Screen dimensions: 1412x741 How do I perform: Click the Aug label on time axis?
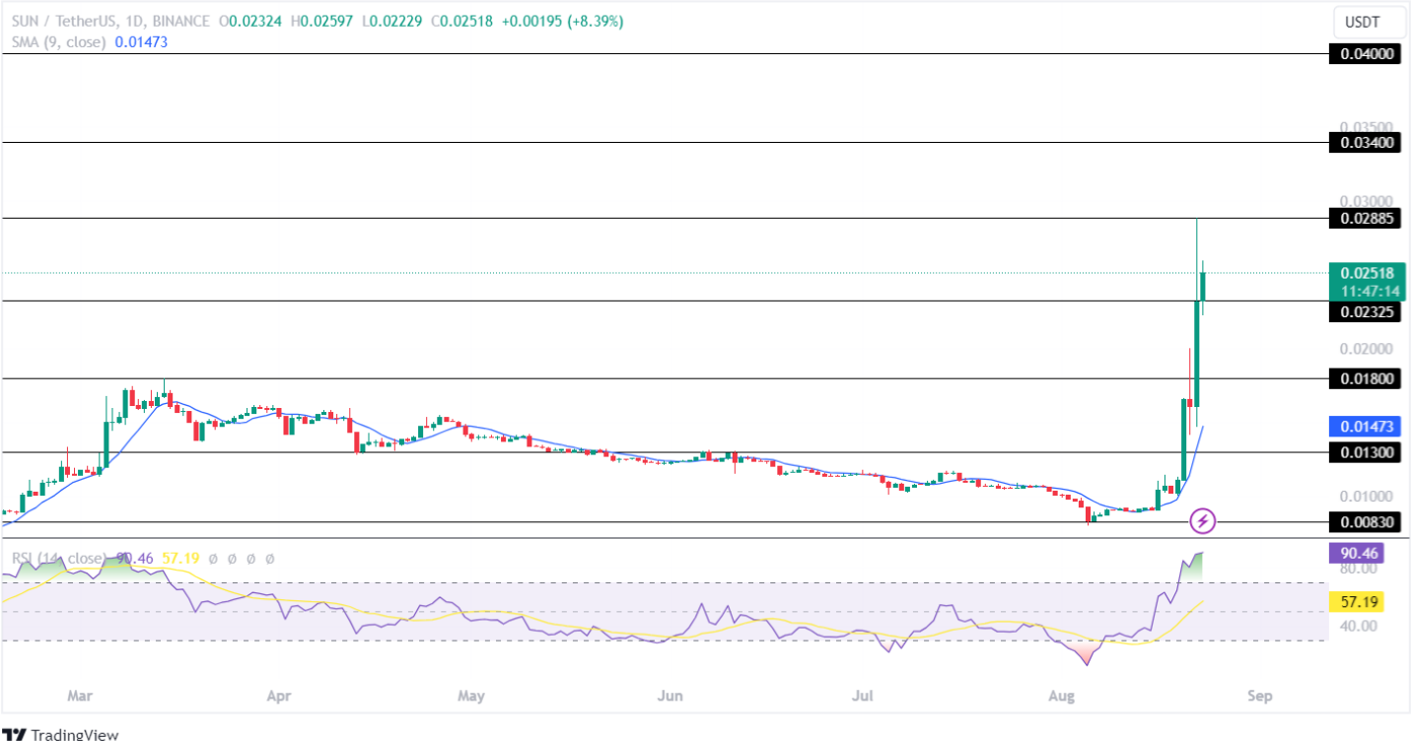(x=1061, y=696)
